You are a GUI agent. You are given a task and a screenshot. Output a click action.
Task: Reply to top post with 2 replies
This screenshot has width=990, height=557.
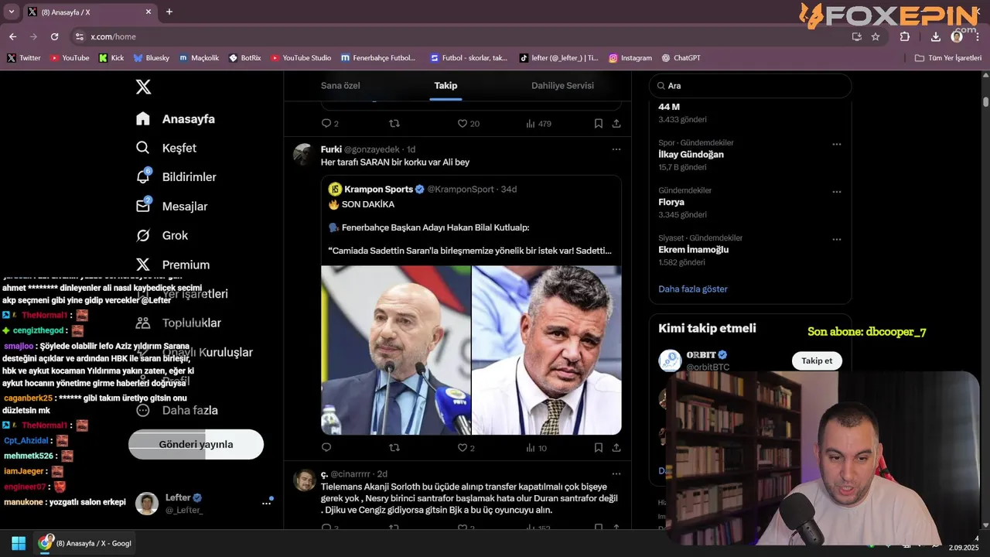[x=329, y=123]
